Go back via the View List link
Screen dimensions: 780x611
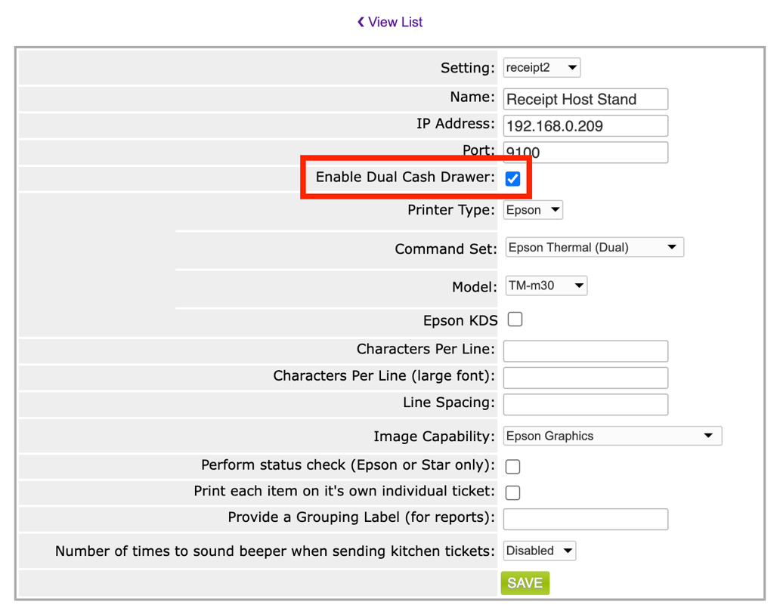(x=390, y=22)
